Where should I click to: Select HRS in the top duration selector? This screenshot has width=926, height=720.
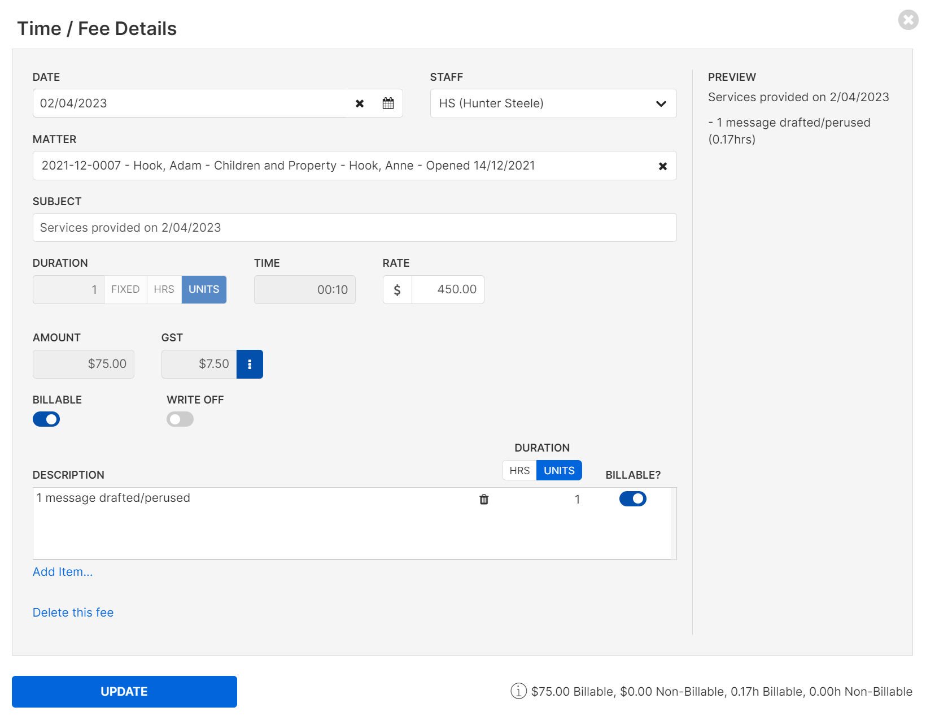(164, 290)
